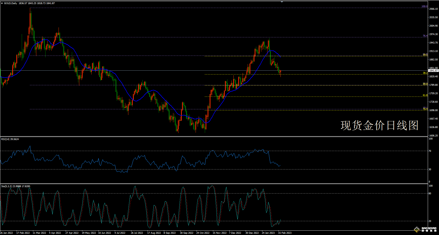Click the 2066.10 price axis label
The height and width of the screenshot is (235, 439).
click(433, 9)
